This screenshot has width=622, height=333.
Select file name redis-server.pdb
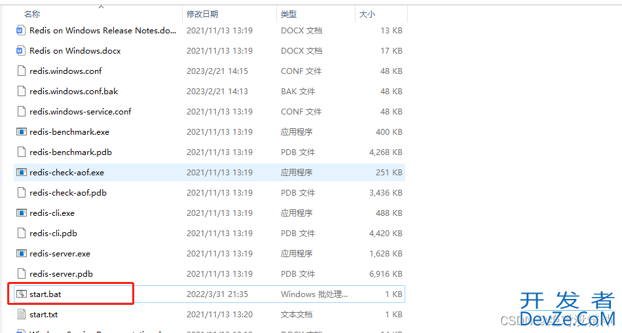(x=61, y=273)
